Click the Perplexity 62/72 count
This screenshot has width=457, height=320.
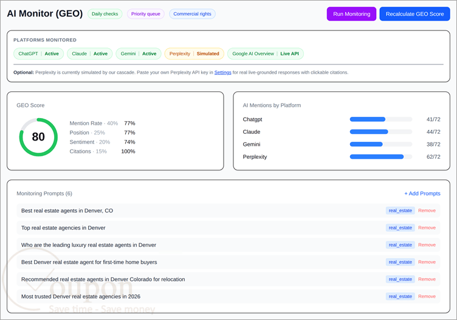click(x=433, y=157)
